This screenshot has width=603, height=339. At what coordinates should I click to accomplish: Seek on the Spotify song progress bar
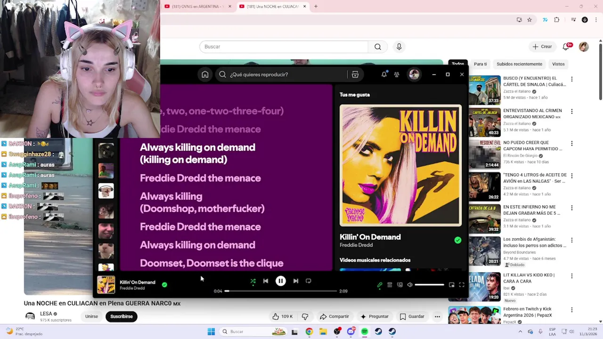(281, 291)
